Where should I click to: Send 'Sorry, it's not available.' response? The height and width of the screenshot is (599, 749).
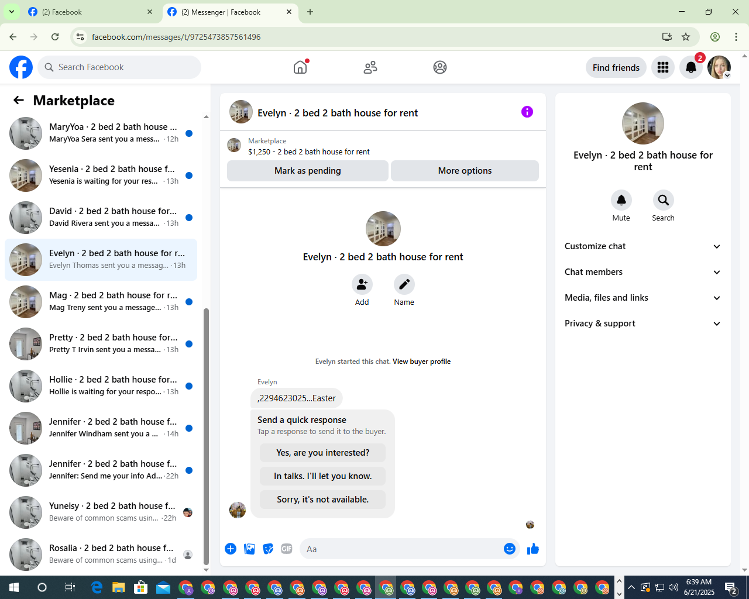coord(323,500)
